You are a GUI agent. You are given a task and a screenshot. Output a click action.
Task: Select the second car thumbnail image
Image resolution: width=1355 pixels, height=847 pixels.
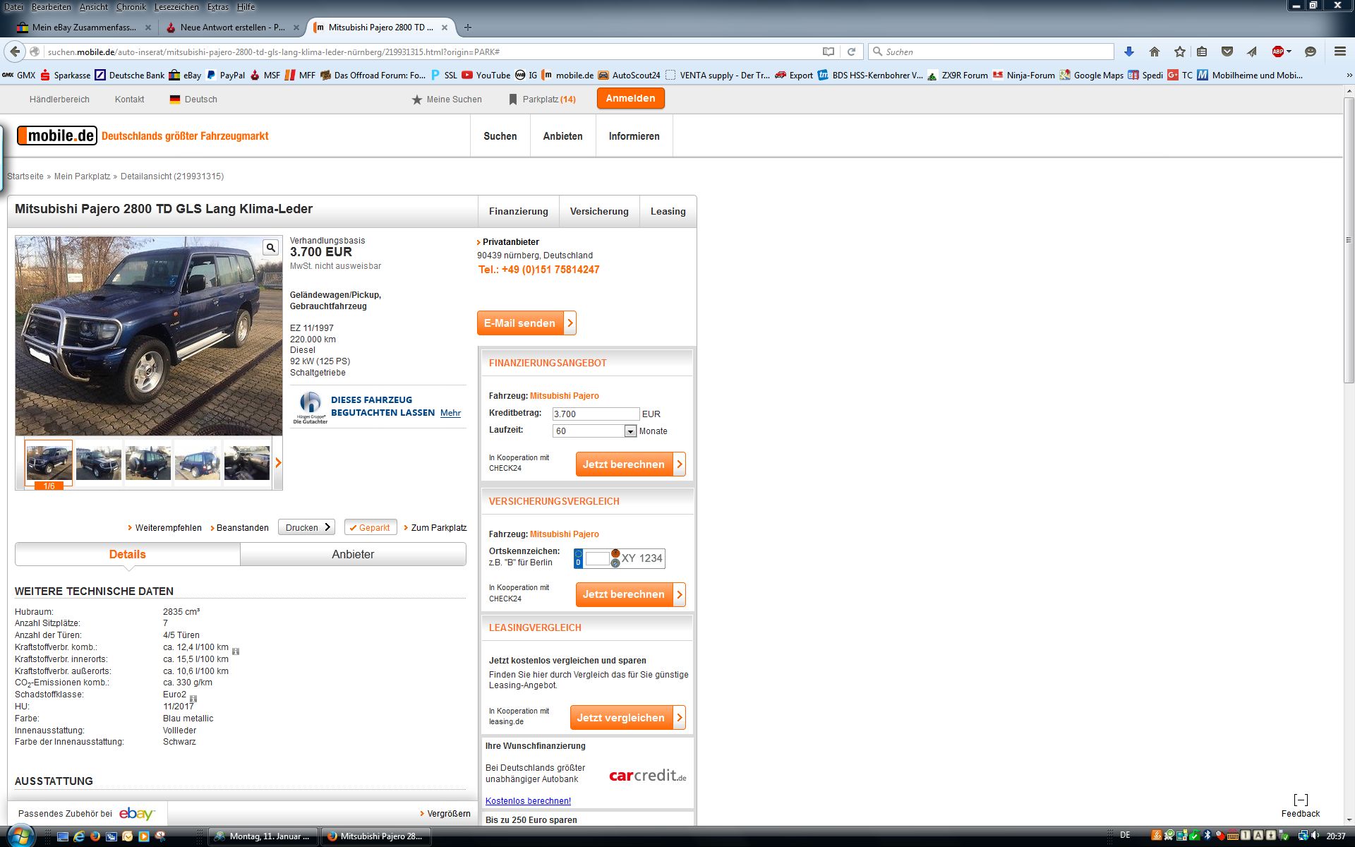[x=99, y=463]
